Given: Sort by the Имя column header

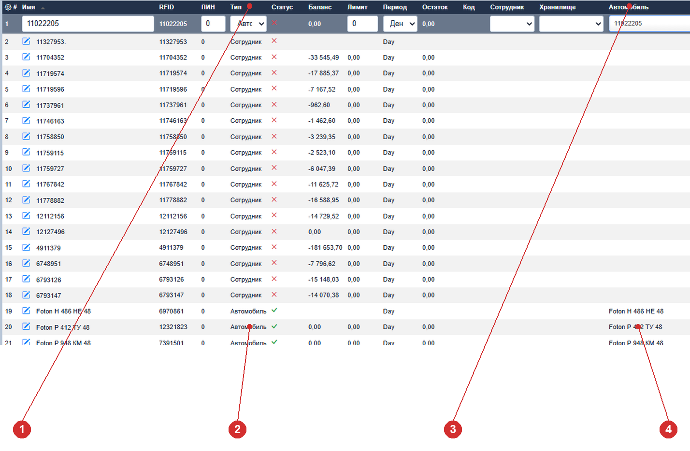Looking at the screenshot, I should pos(29,7).
